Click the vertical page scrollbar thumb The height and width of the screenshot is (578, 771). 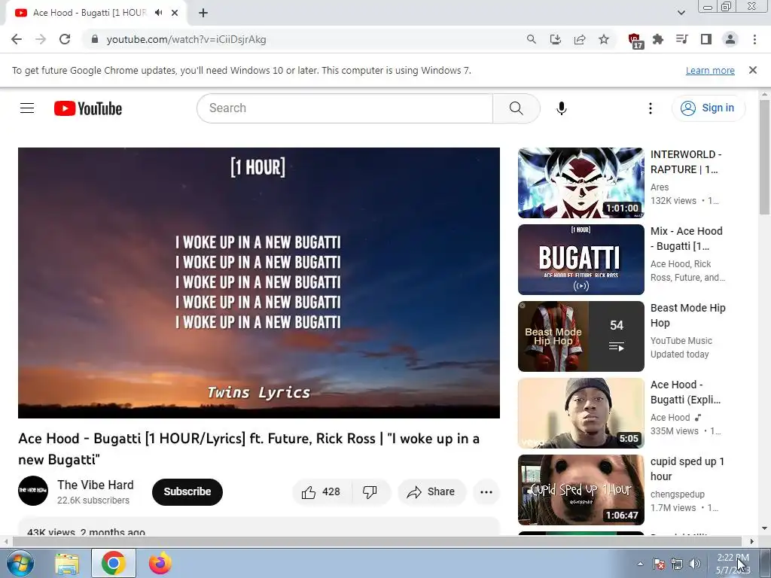764,157
